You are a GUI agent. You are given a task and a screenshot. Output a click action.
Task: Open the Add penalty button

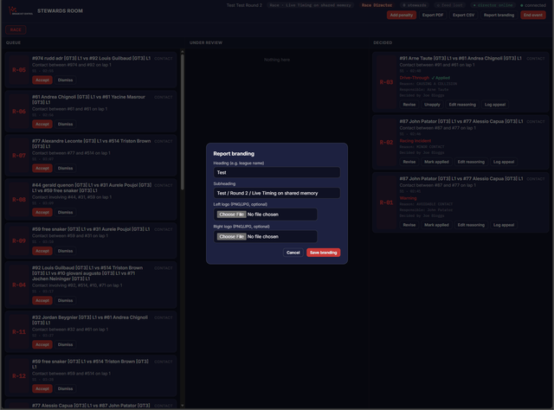402,15
